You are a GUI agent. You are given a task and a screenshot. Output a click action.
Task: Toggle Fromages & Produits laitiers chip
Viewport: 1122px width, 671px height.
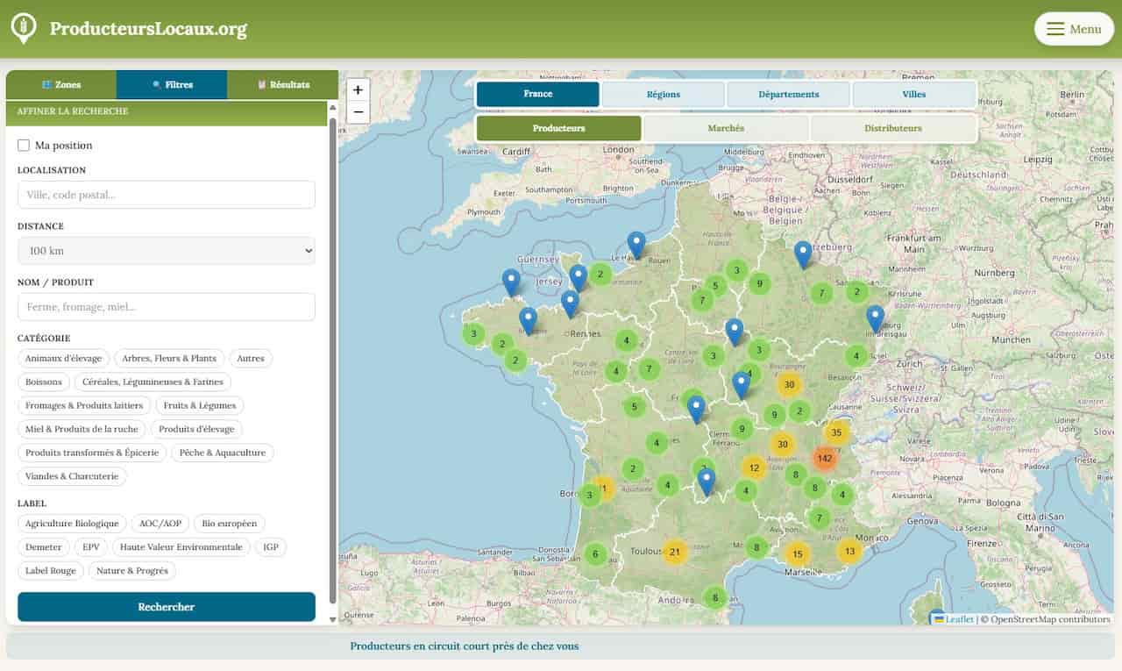pos(84,405)
